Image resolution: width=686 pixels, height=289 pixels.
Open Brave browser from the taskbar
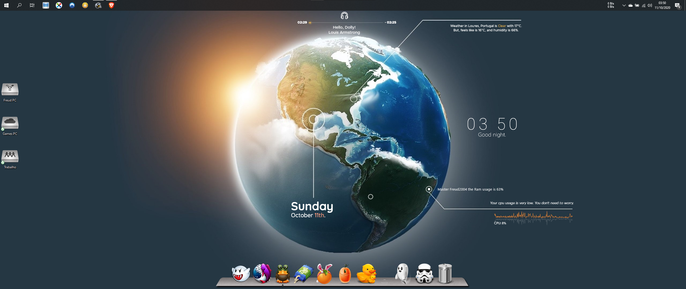(111, 5)
